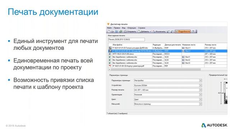Click the PDF cell in the Корпус реактора row

173,66
